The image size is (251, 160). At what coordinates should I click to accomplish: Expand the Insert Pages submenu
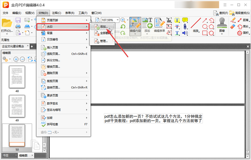click(x=87, y=47)
